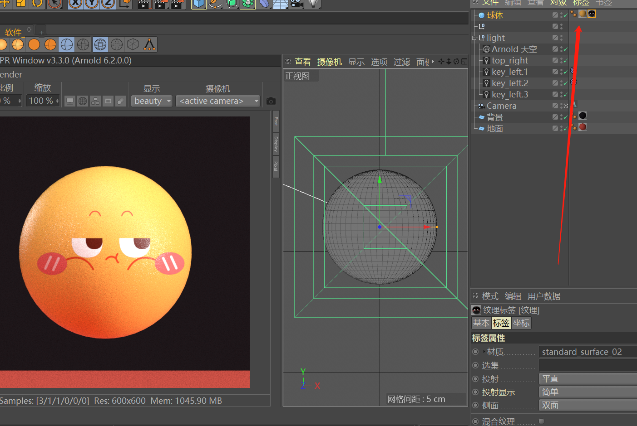Screen dimensions: 637x426
Task: Click the monitor display icon in IPR options
Action: [70, 101]
